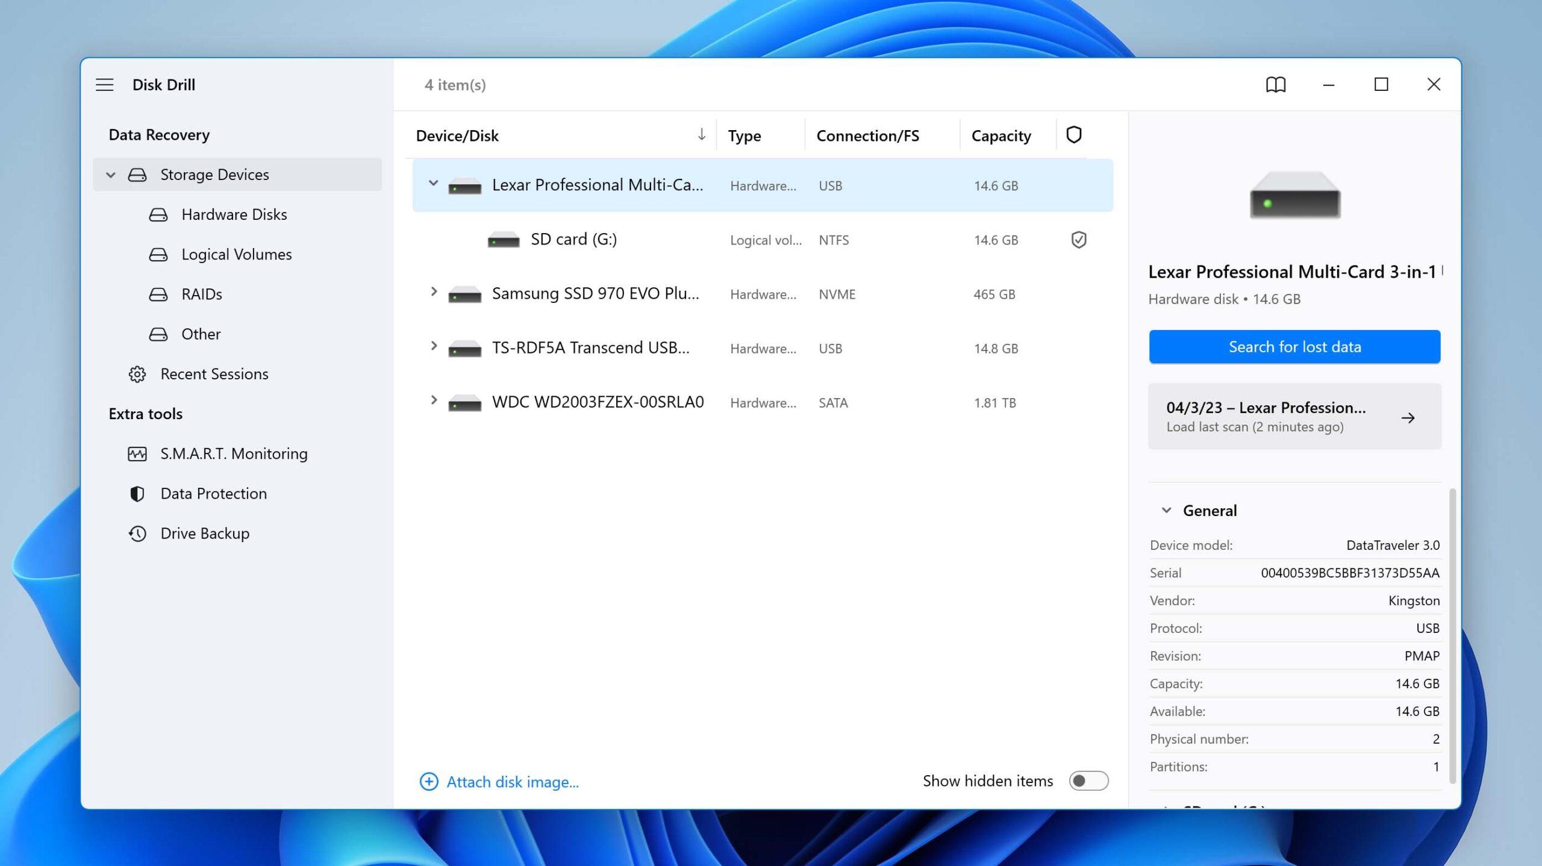Click the shield checkmark on SD card row
The image size is (1542, 866).
point(1079,240)
